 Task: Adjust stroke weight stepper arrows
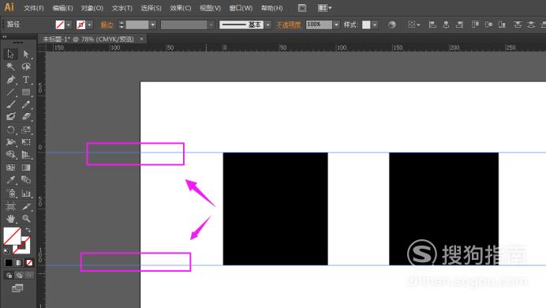tap(122, 24)
